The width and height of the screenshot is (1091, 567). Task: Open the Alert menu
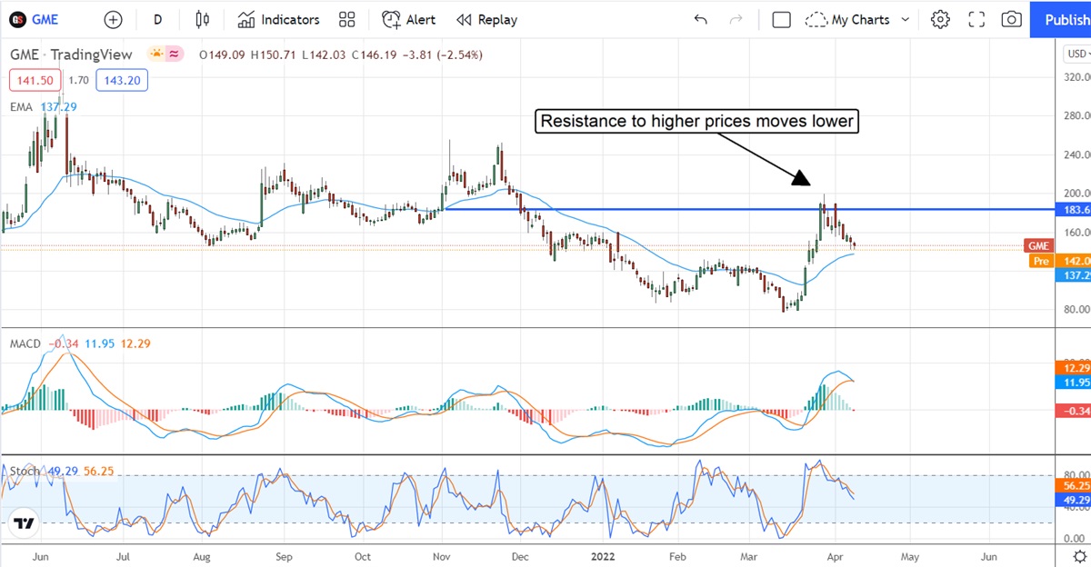(408, 19)
